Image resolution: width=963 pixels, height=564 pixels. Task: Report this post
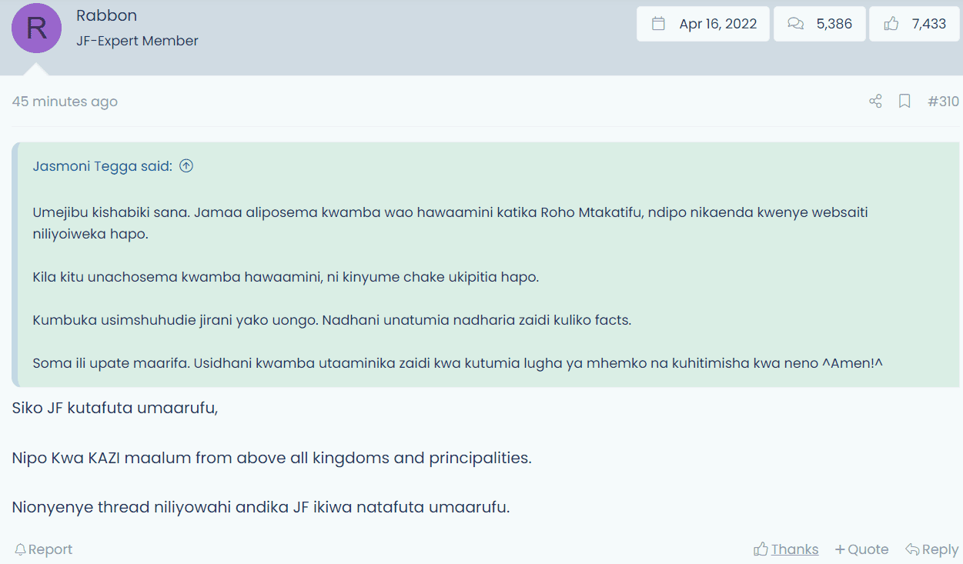tap(44, 549)
